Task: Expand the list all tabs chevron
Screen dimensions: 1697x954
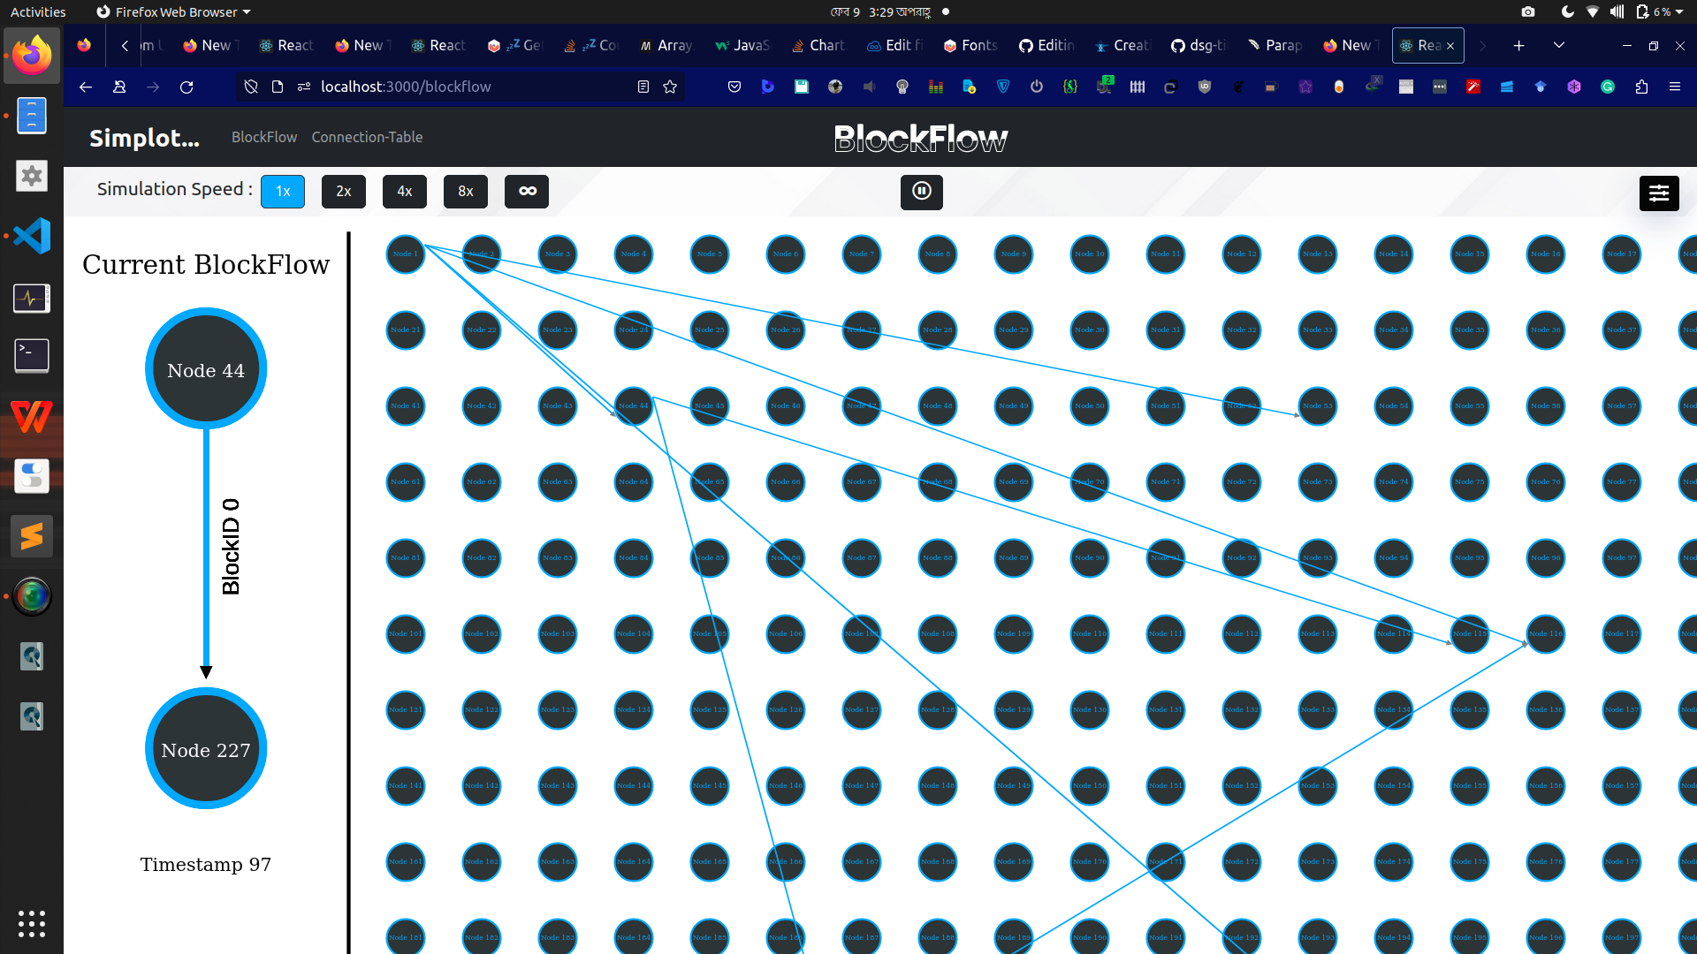Action: (1559, 45)
